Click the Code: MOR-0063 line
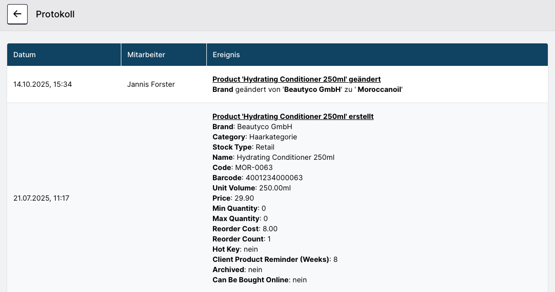The height and width of the screenshot is (292, 555). [243, 167]
